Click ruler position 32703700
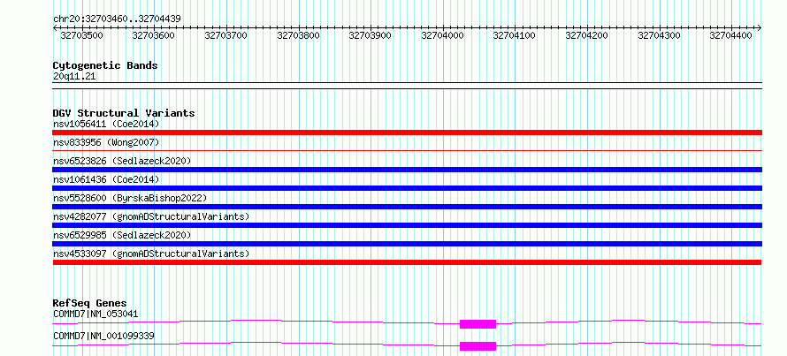 pyautogui.click(x=225, y=35)
